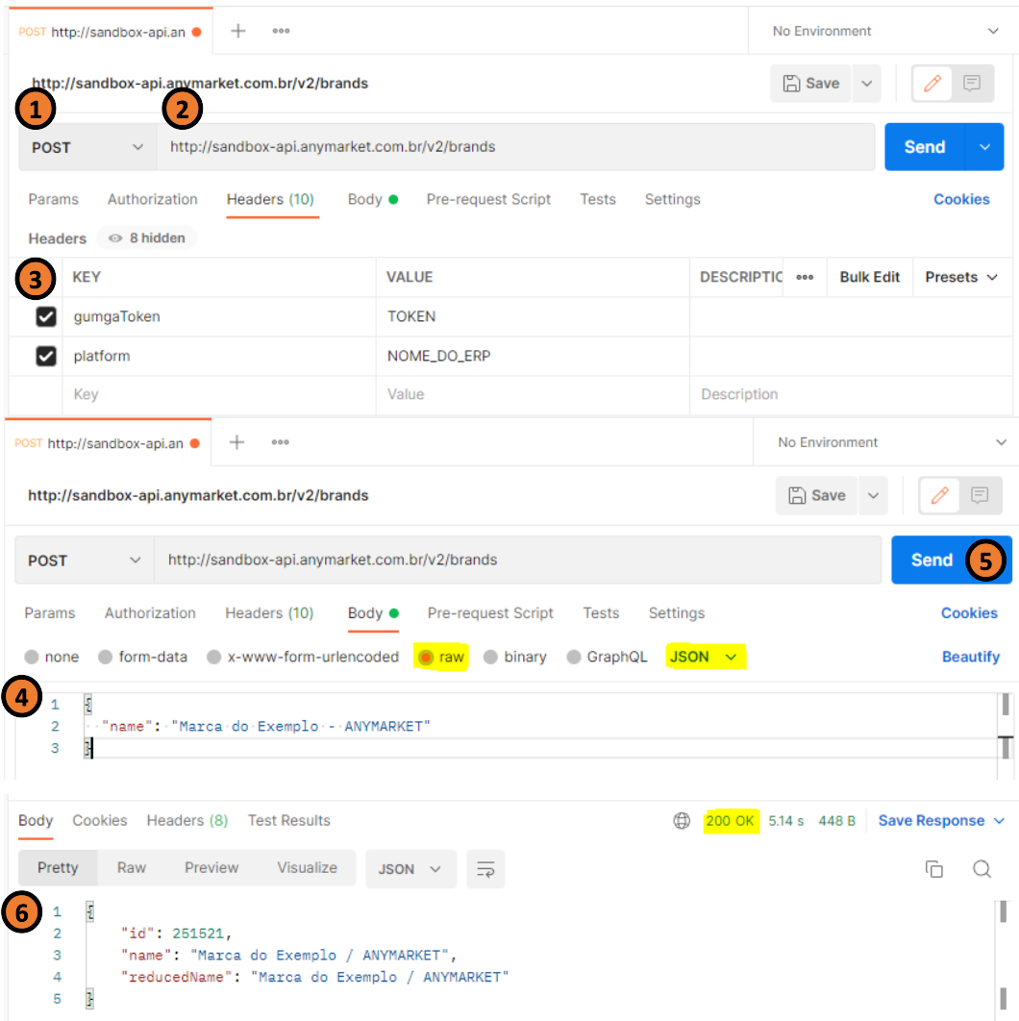Toggle line wrapping in the response pane
Image resolution: width=1019 pixels, height=1021 pixels.
(x=485, y=868)
